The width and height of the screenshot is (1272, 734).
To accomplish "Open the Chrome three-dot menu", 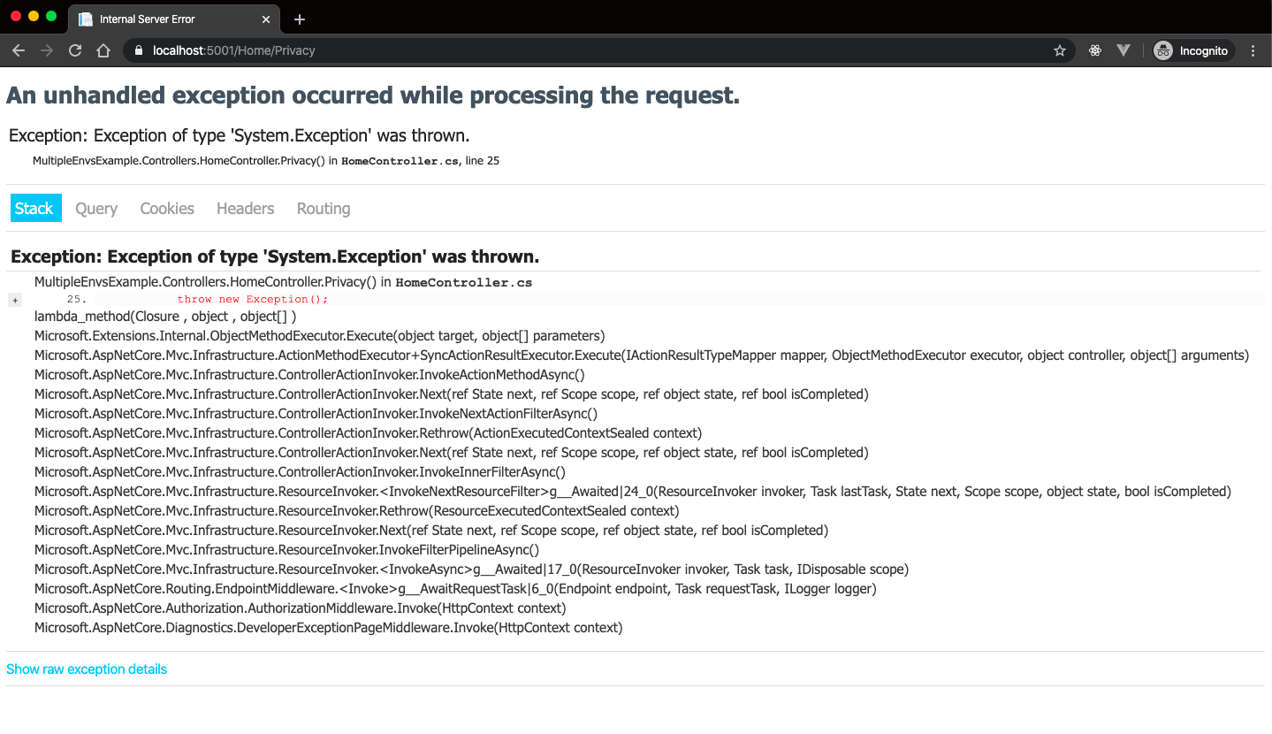I will pos(1253,50).
